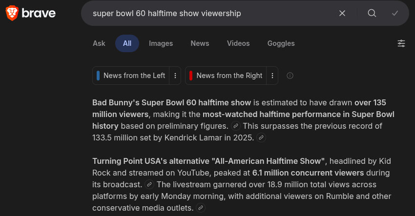The image size is (415, 216).
Task: Open the citation link after 'its broadcast'
Action: point(149,185)
